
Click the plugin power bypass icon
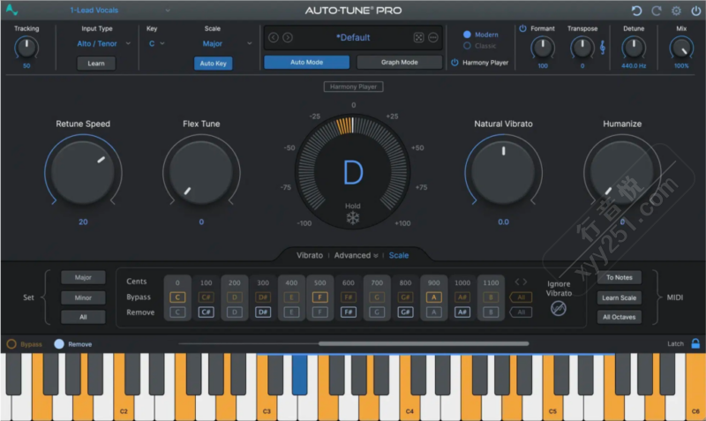(696, 11)
